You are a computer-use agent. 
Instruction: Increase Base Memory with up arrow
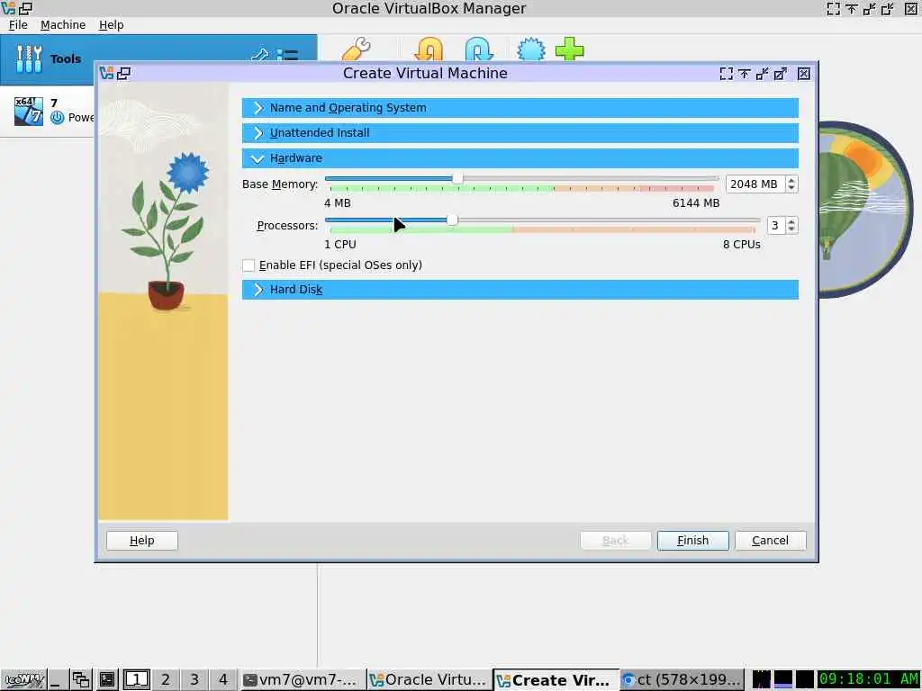(x=791, y=180)
